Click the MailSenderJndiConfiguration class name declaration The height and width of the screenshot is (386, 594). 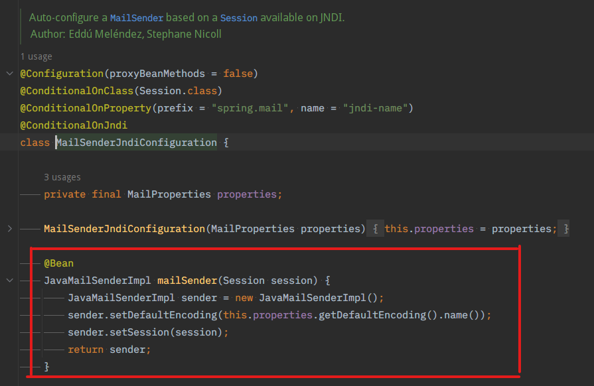coord(136,143)
